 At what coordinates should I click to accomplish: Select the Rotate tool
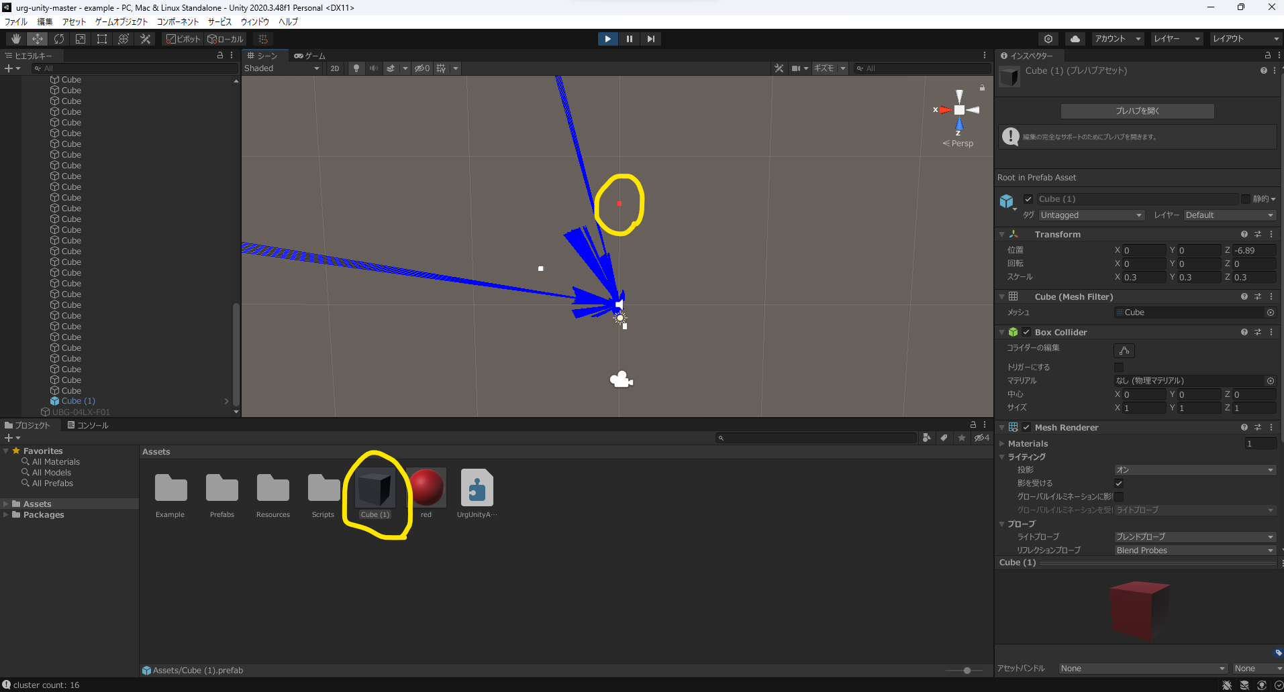[59, 38]
